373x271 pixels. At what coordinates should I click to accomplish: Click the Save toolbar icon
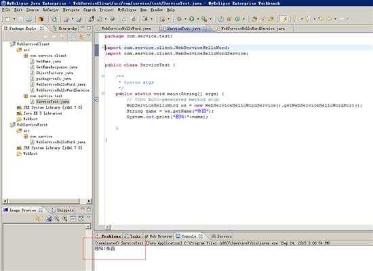tap(21, 19)
